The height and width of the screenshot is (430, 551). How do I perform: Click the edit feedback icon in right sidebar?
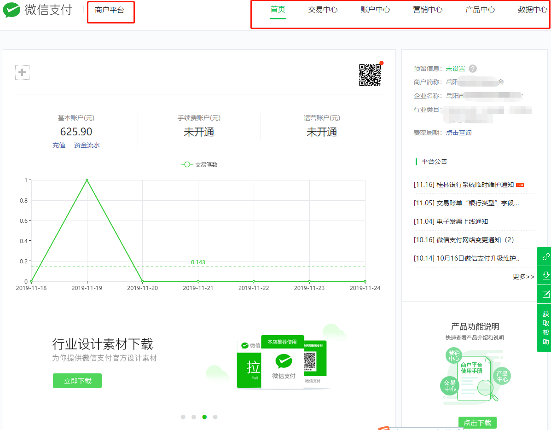tap(545, 294)
